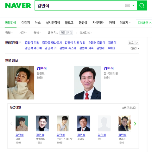Image resolution: width=152 pixels, height=152 pixels.
Task: Show next namesakes with green right arrow
Action: point(135,123)
